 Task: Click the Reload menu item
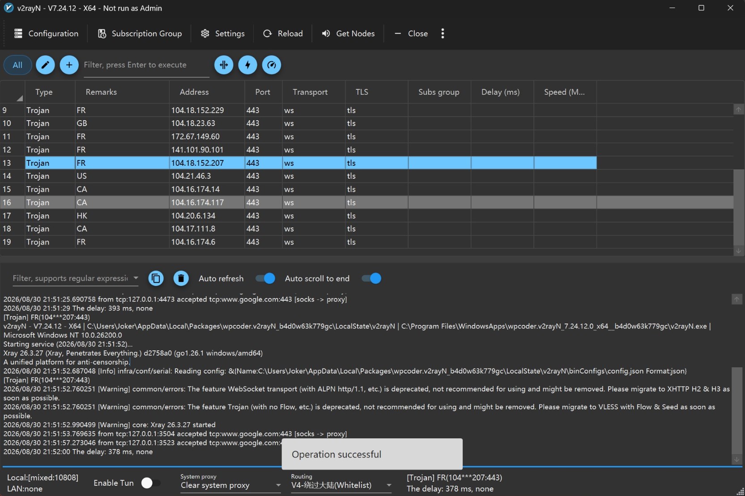coord(283,34)
